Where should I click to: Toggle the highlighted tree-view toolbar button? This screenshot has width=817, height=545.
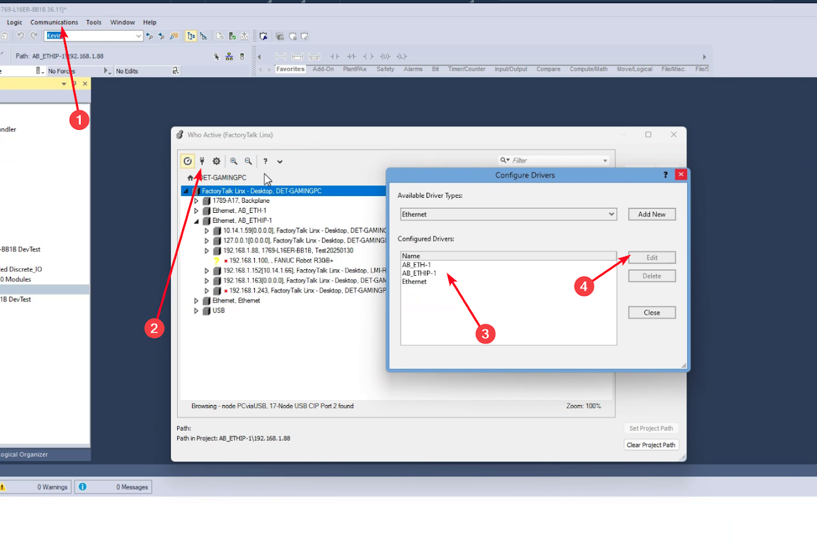click(x=191, y=36)
